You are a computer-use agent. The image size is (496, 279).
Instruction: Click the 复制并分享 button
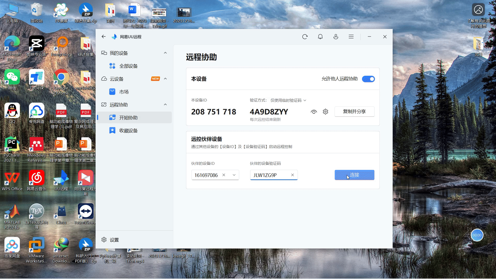tap(354, 112)
